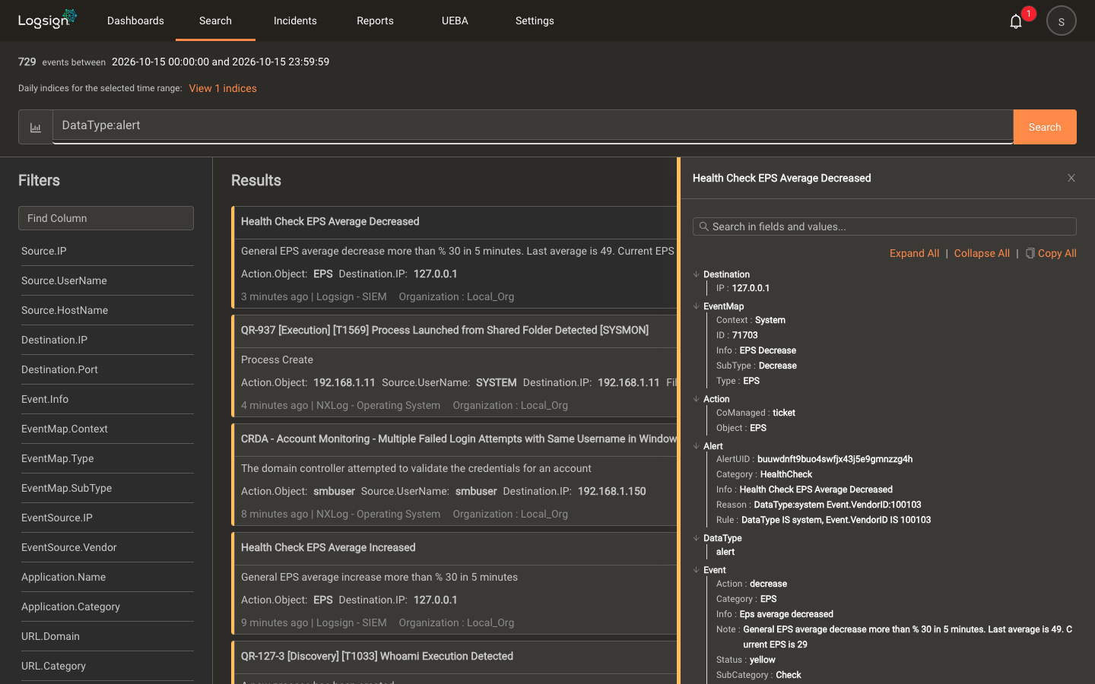Viewport: 1095px width, 684px height.
Task: Select the Application.Category filter
Action: coord(71,606)
